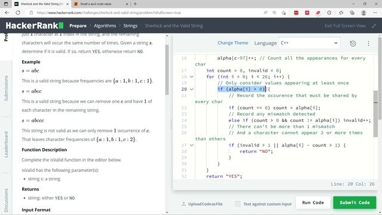Click the Example heading text
Image resolution: width=382 pixels, height=215 pixels.
coord(31,62)
